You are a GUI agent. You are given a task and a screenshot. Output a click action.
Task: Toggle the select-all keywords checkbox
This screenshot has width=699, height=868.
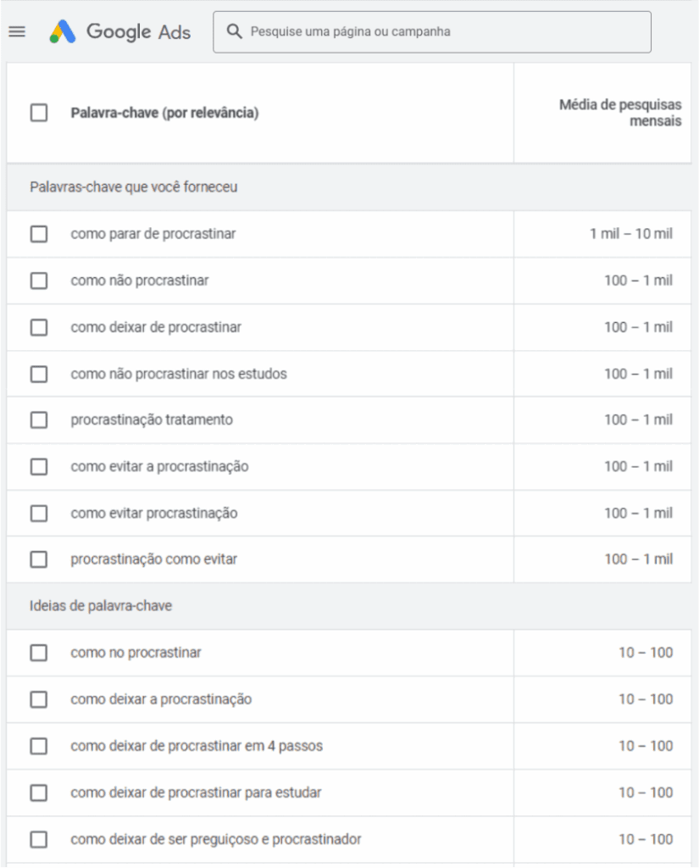(x=39, y=113)
